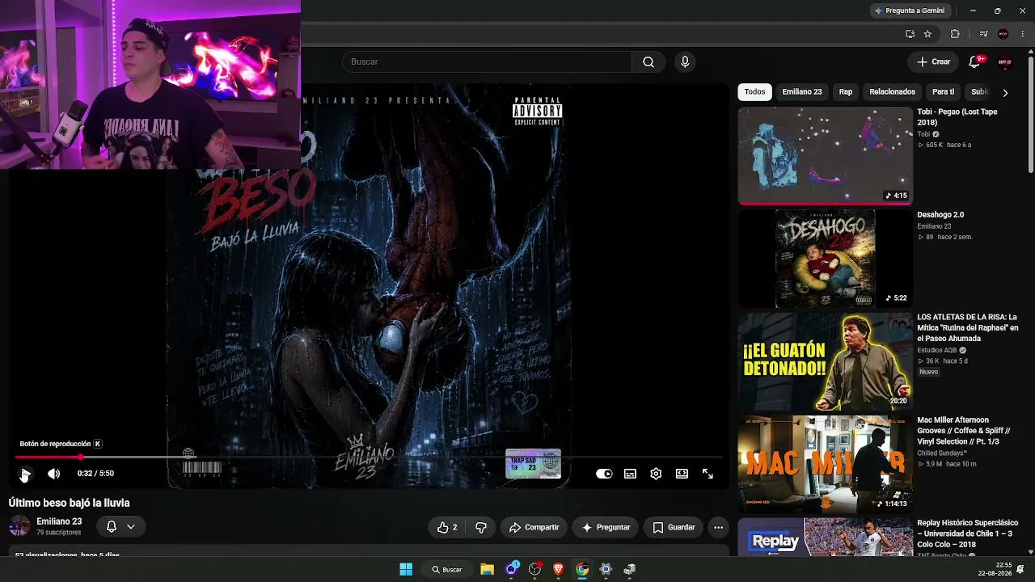The height and width of the screenshot is (582, 1035).
Task: Open the Windows Start menu
Action: coord(406,569)
